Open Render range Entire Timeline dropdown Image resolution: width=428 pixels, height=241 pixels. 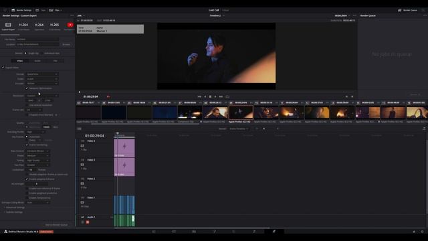(239, 129)
